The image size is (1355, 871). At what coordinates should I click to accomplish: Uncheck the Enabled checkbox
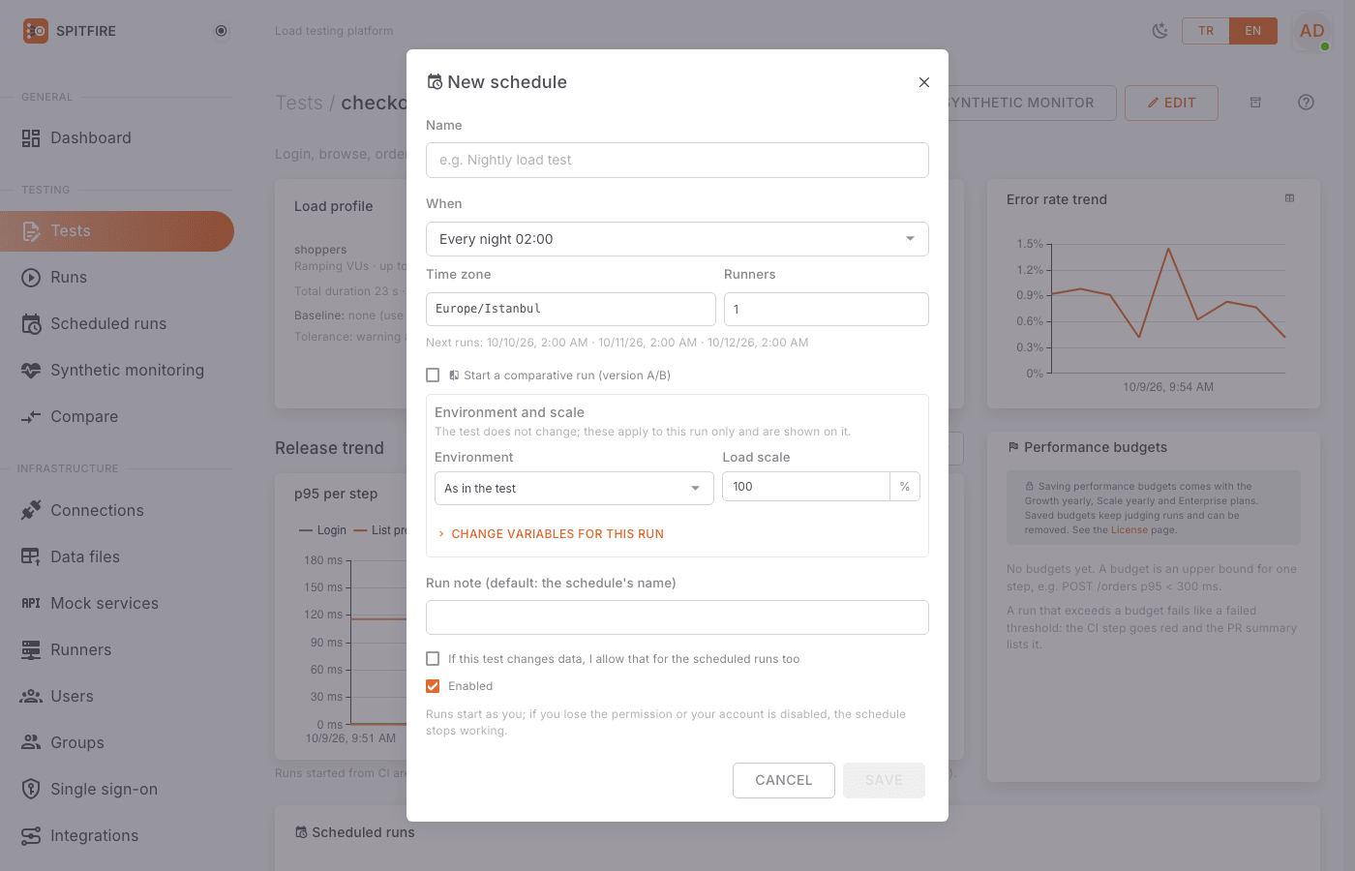[x=433, y=686]
